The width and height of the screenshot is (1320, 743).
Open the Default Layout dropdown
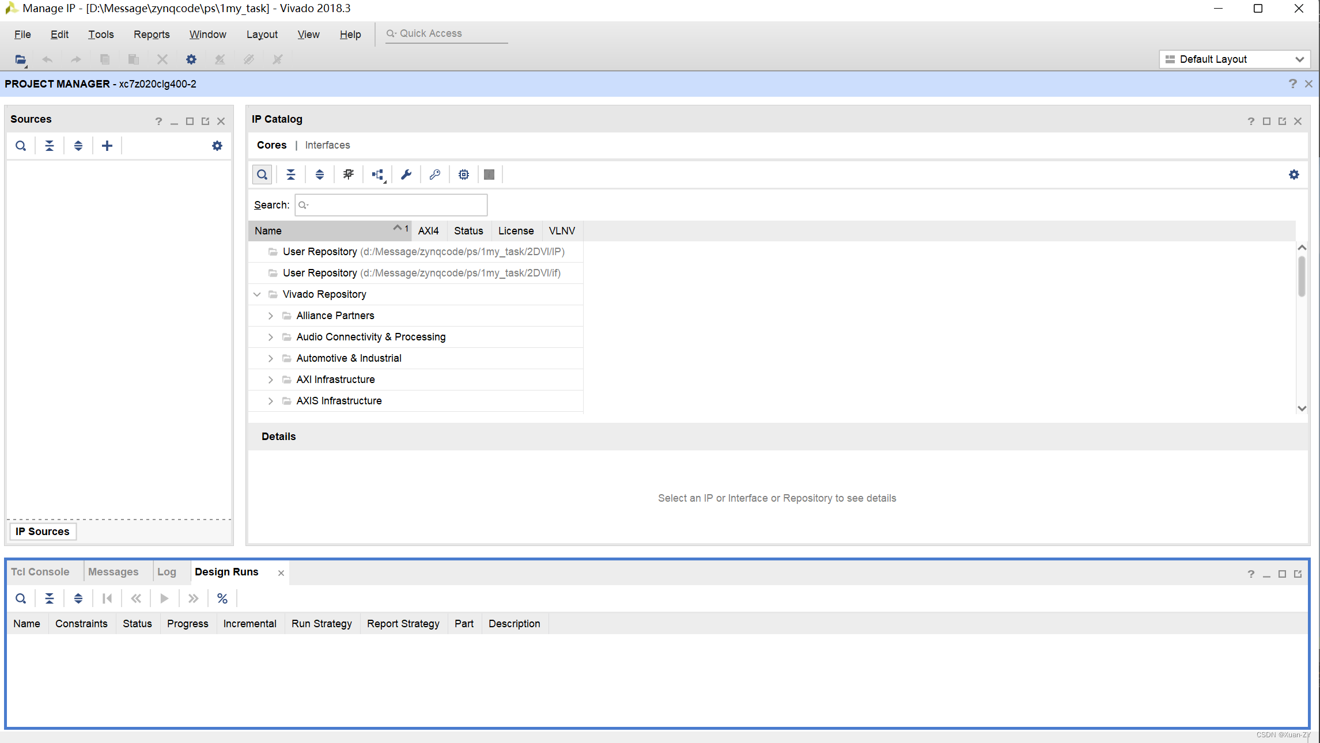[1235, 59]
